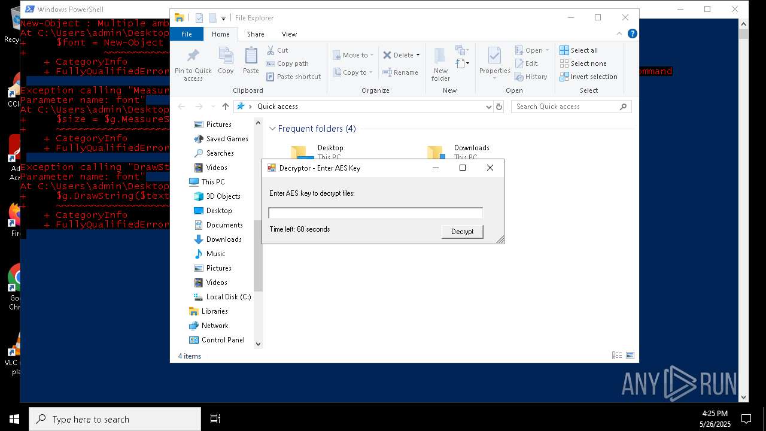Click navigation pane scroll down arrow
The height and width of the screenshot is (431, 766).
(259, 344)
